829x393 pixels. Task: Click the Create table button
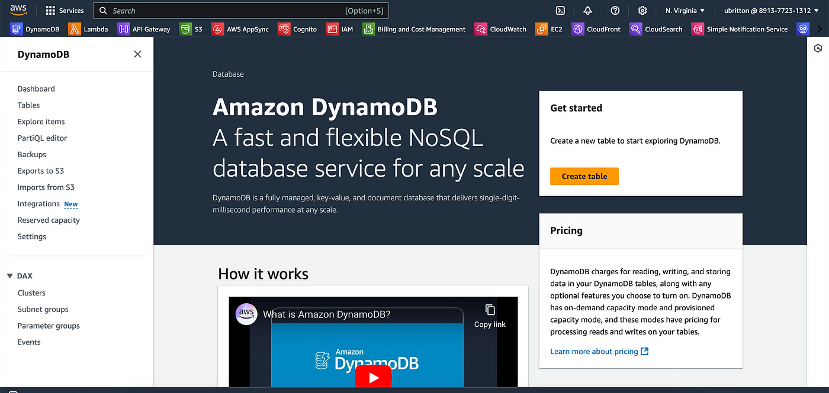[x=584, y=176]
